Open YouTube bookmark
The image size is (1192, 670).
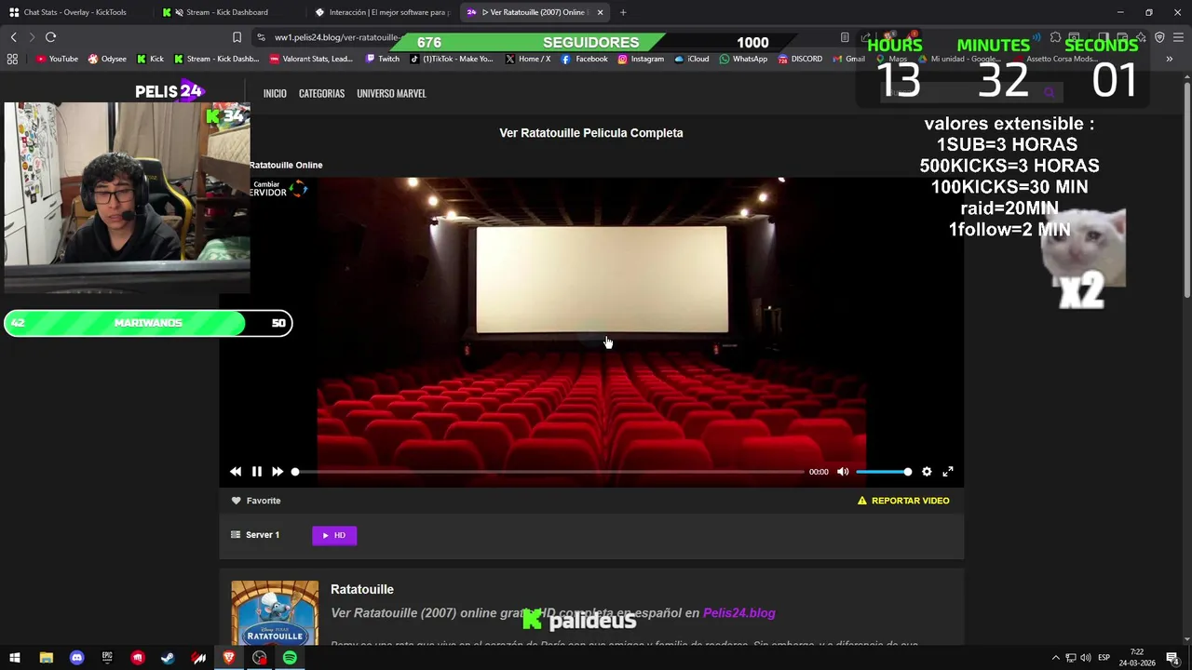57,59
